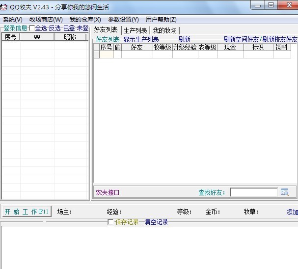Click the 已登 link
This screenshot has height=269, width=298.
point(69,28)
